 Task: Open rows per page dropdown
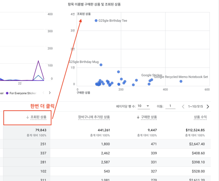pyautogui.click(x=144, y=106)
